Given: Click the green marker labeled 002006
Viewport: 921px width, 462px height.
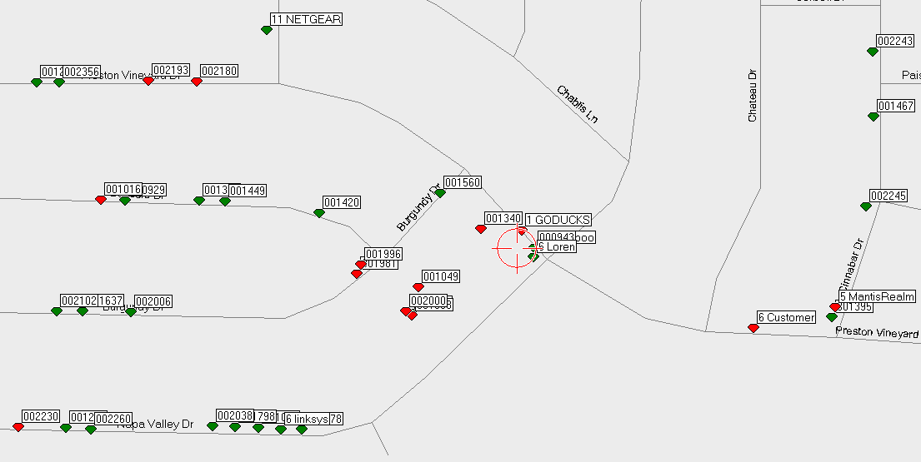Looking at the screenshot, I should (x=131, y=312).
